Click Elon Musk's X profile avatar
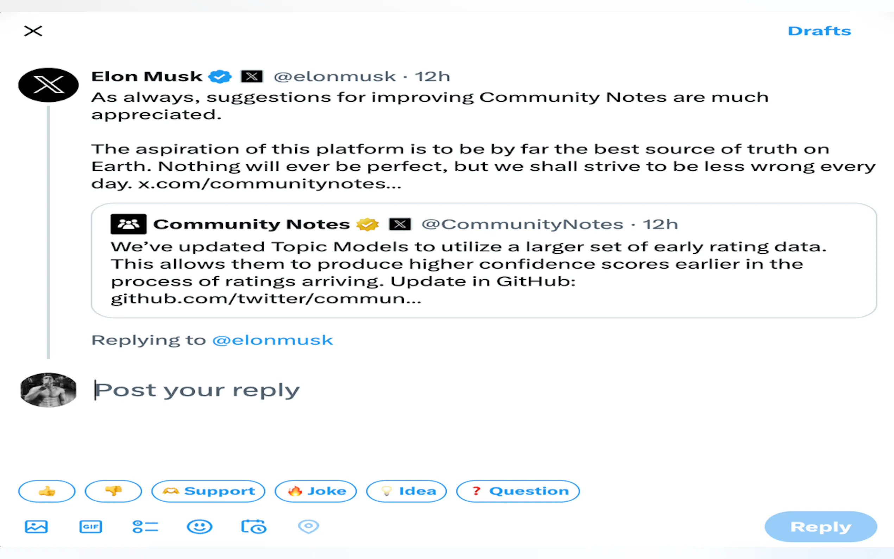 (x=49, y=85)
